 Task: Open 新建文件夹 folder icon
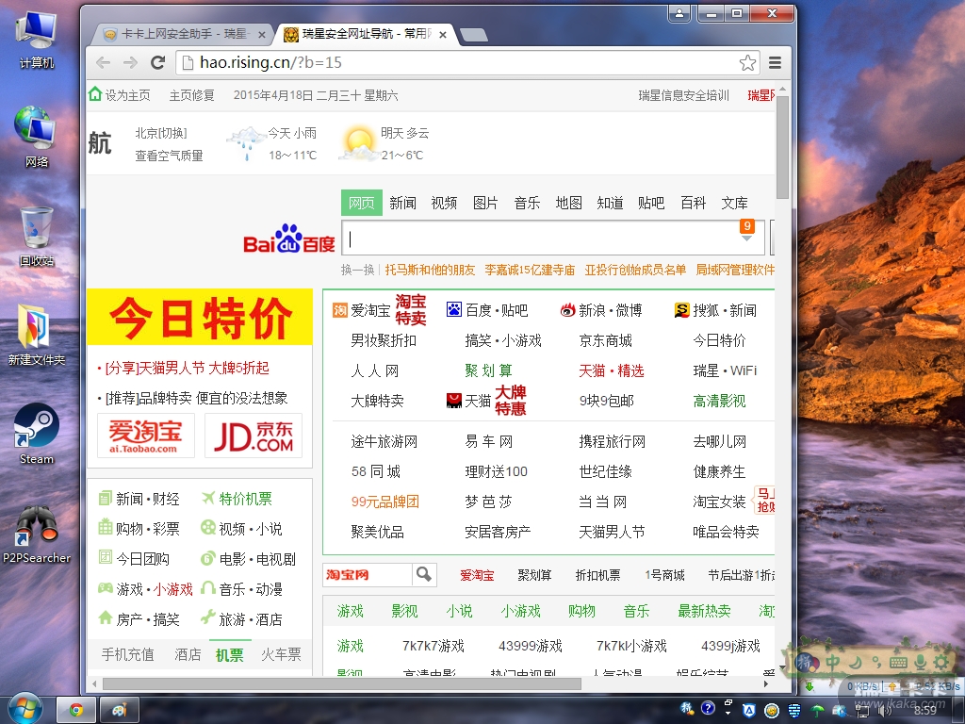(x=37, y=336)
